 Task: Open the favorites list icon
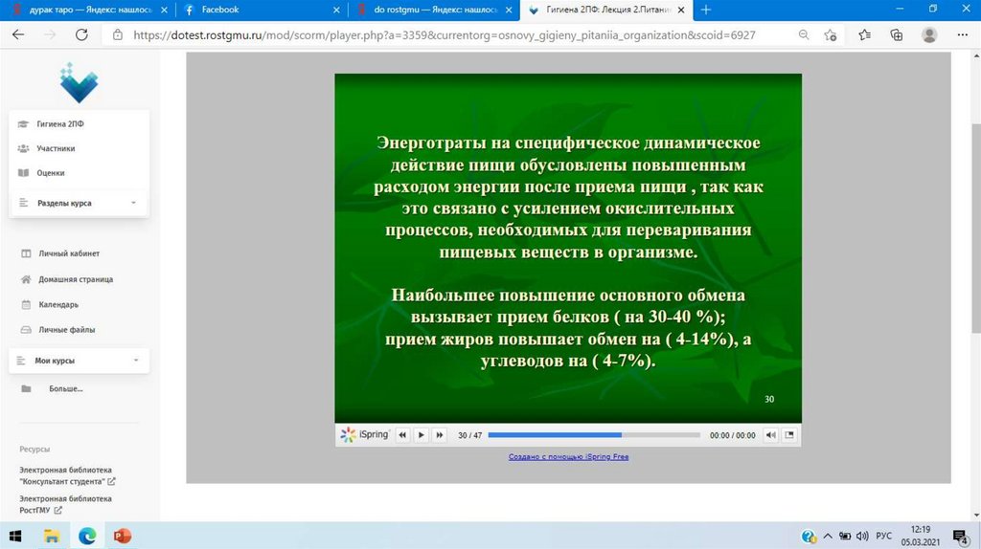point(865,35)
